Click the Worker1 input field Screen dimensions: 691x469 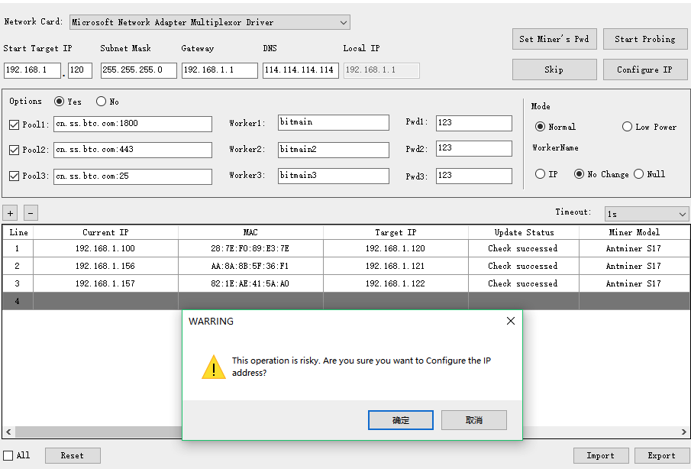pyautogui.click(x=334, y=122)
